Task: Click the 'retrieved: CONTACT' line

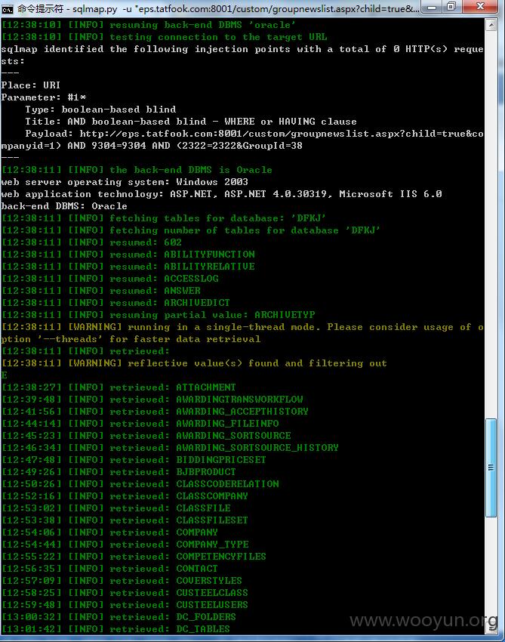Action: click(109, 568)
